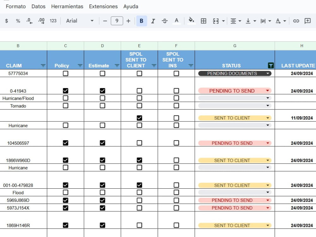Open the Formato menu
This screenshot has width=316, height=237.
click(x=16, y=6)
